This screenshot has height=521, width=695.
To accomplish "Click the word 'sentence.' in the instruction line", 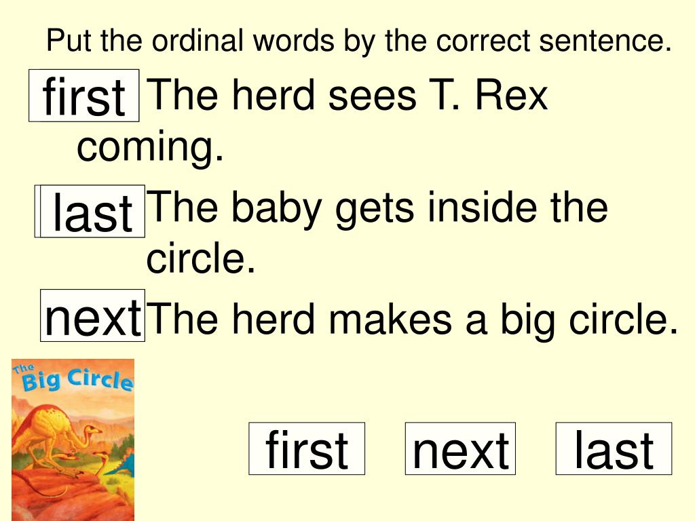I will 605,41.
